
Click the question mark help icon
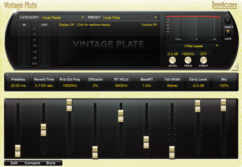click(235, 67)
